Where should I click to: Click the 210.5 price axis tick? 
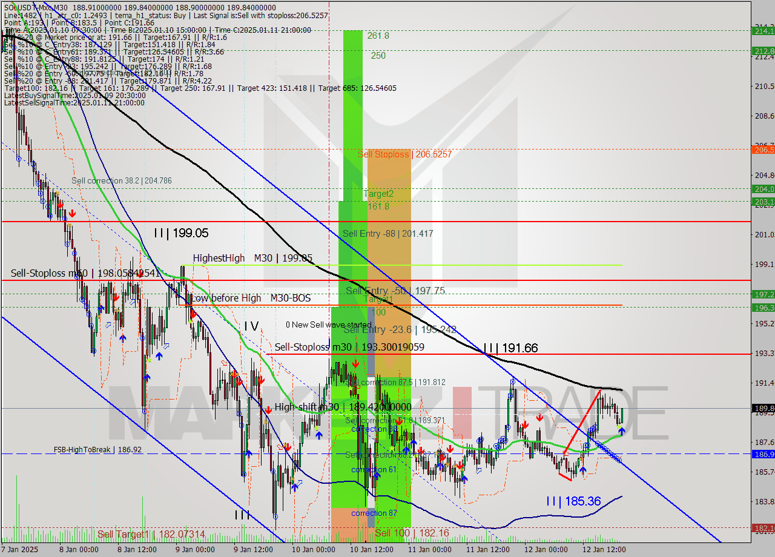click(763, 86)
